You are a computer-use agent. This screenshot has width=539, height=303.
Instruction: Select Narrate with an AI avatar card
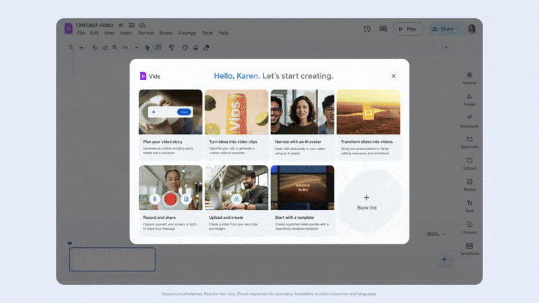tap(303, 125)
